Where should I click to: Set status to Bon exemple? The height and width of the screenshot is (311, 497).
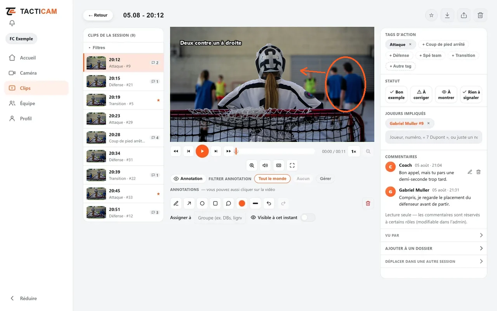click(x=396, y=95)
